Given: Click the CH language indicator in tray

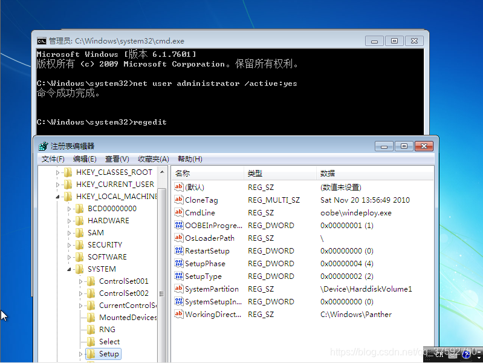Looking at the screenshot, I should pos(439,355).
